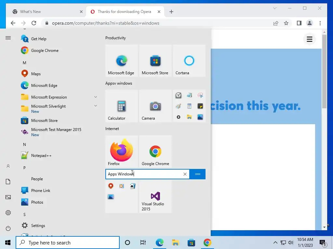Open the Chrome profile button

point(310,23)
